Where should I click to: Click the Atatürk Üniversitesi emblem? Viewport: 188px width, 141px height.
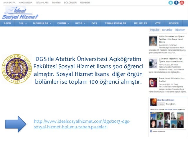click(x=17, y=69)
